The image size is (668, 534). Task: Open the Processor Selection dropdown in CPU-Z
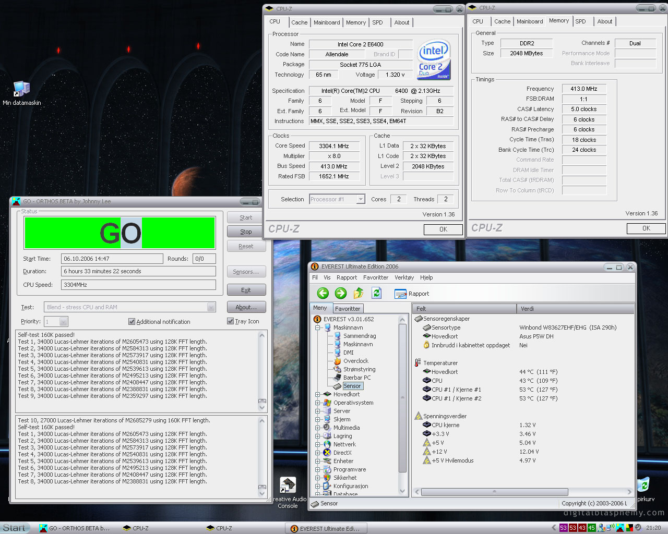tap(361, 199)
